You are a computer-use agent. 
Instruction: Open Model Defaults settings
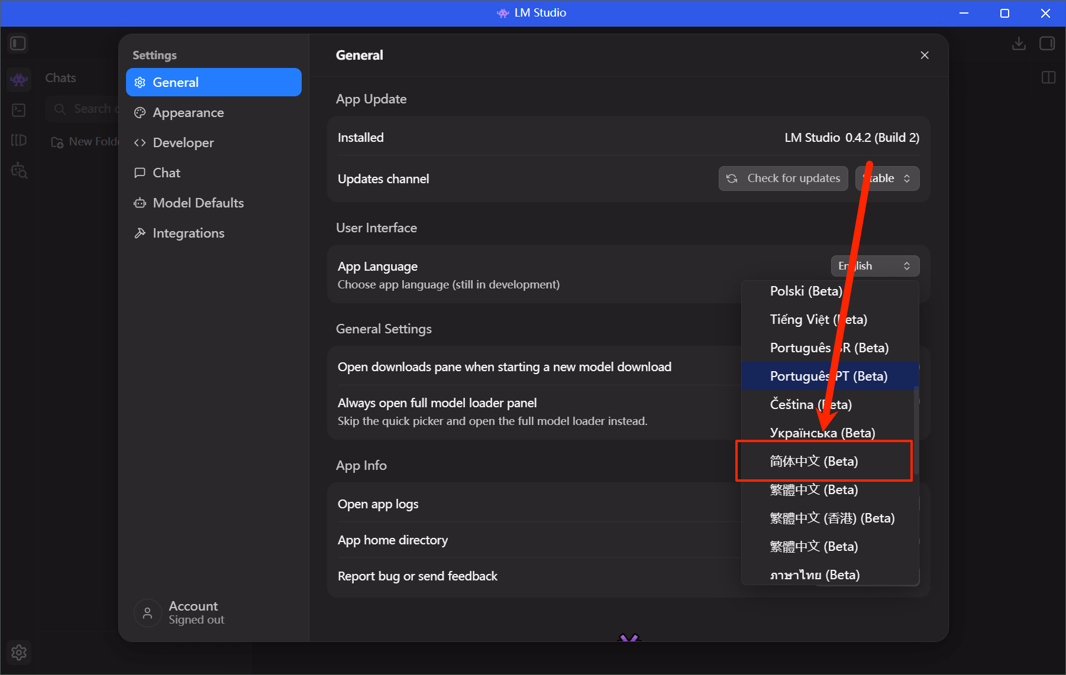tap(214, 203)
